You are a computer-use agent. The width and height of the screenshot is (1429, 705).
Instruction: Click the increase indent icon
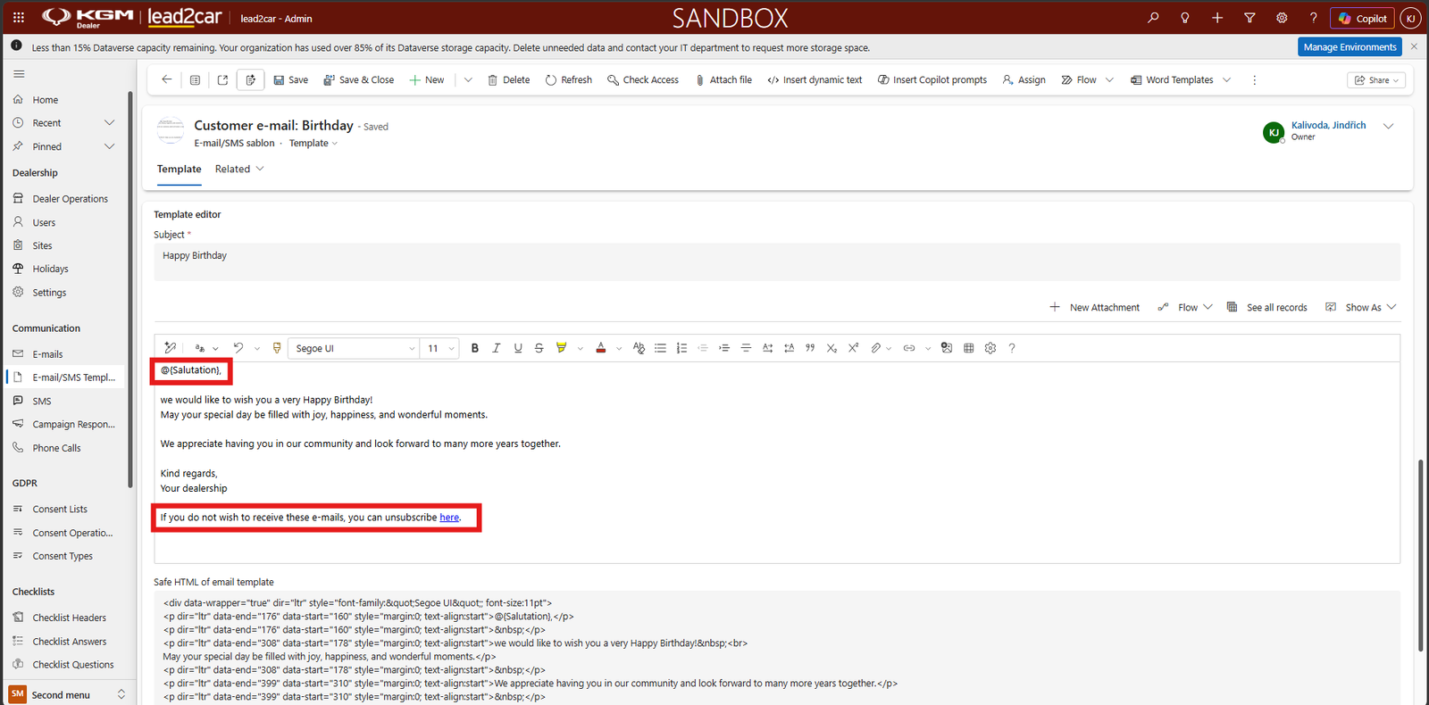724,348
